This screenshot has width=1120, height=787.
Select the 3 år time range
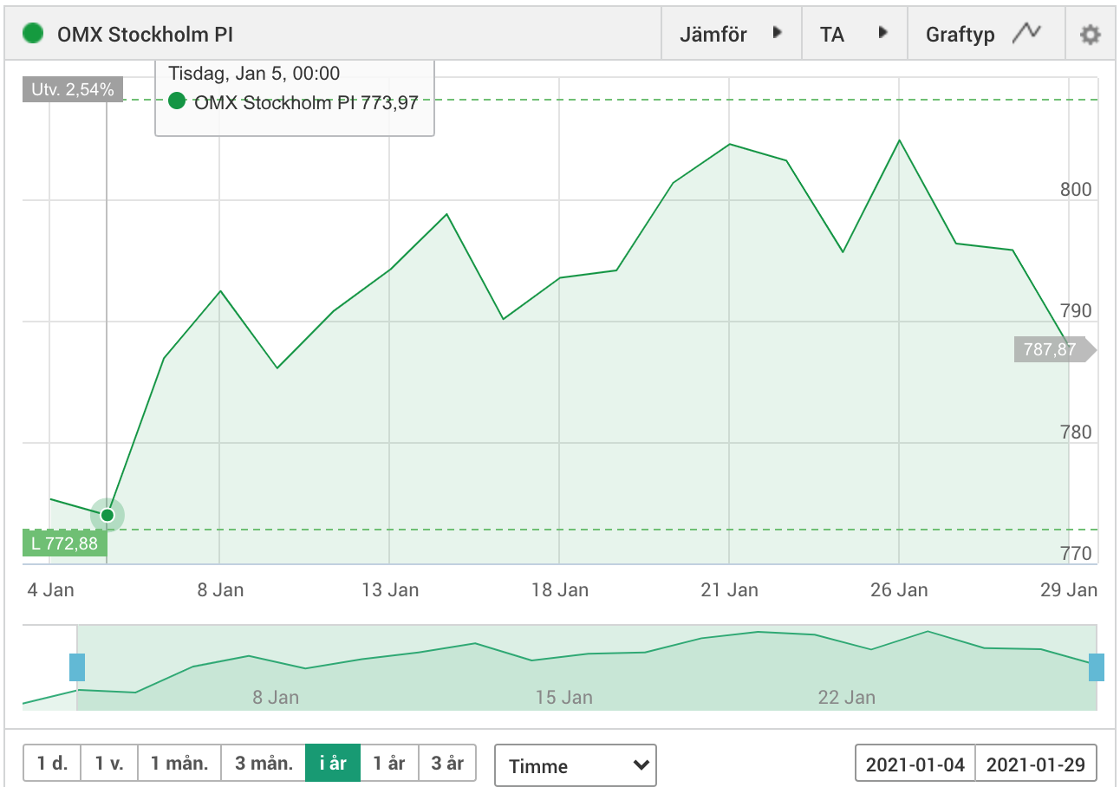click(x=447, y=764)
